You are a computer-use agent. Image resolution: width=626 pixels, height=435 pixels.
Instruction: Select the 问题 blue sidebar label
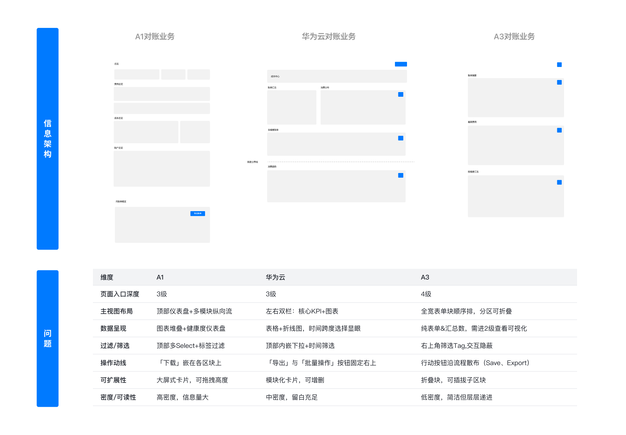tap(47, 338)
